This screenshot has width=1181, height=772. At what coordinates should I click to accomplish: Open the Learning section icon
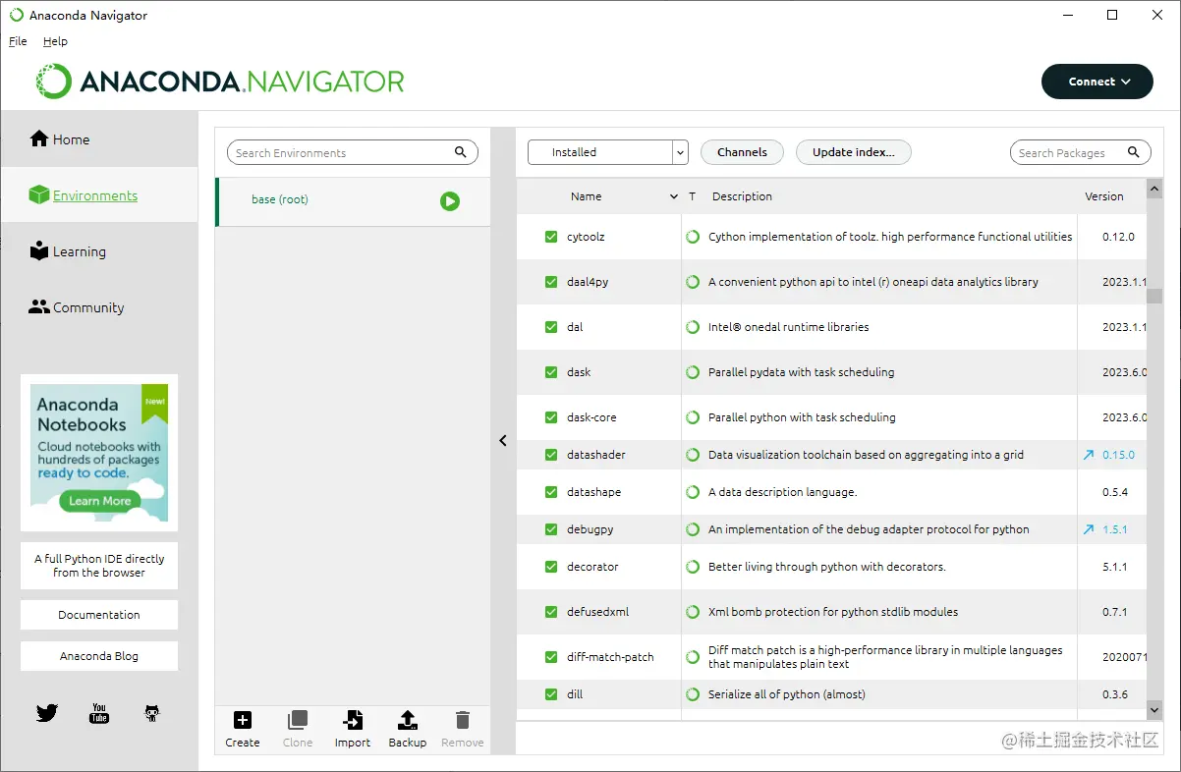click(38, 251)
